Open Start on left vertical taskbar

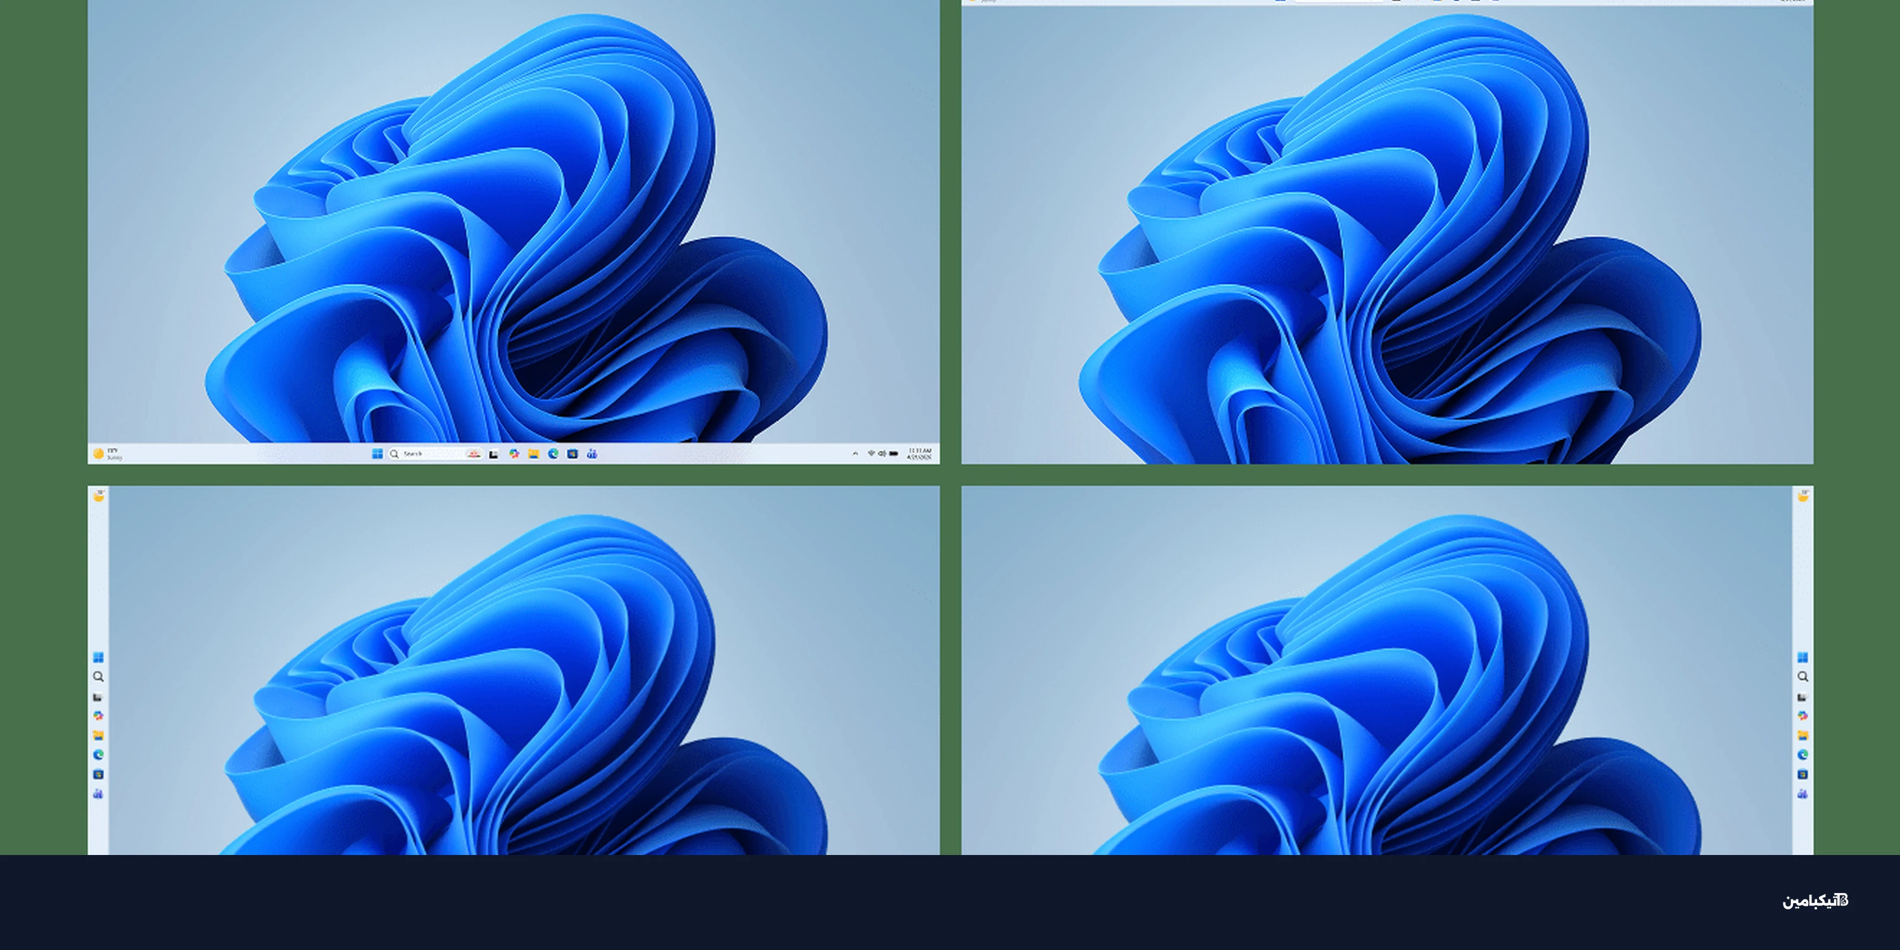click(98, 657)
